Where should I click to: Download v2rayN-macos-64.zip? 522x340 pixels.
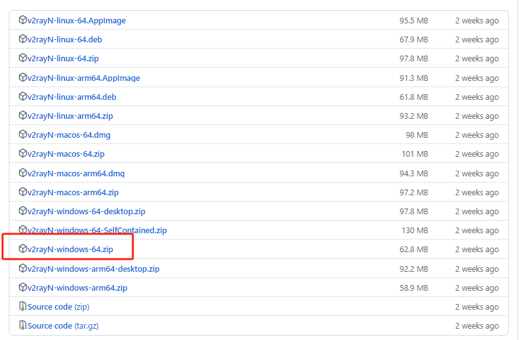66,154
